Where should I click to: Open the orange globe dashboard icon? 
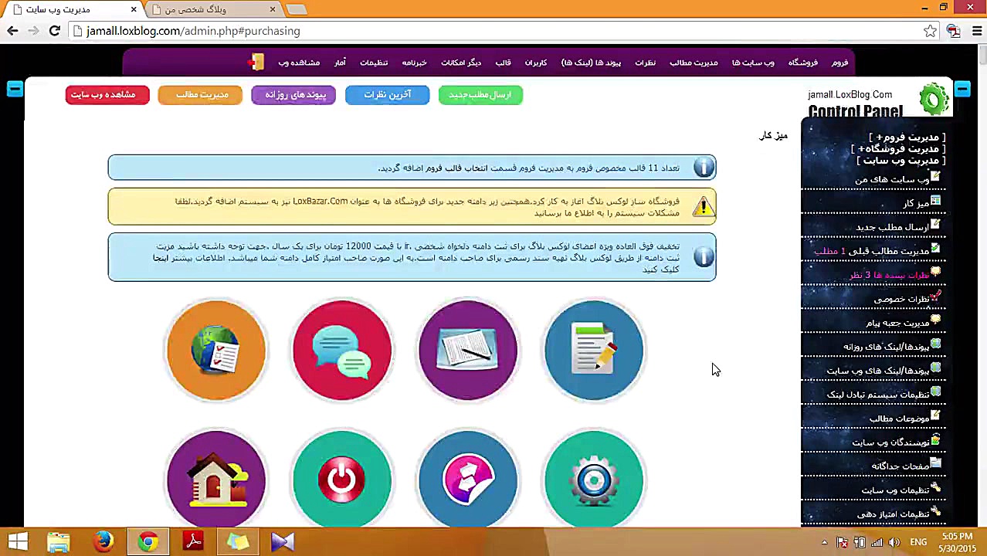click(x=216, y=350)
